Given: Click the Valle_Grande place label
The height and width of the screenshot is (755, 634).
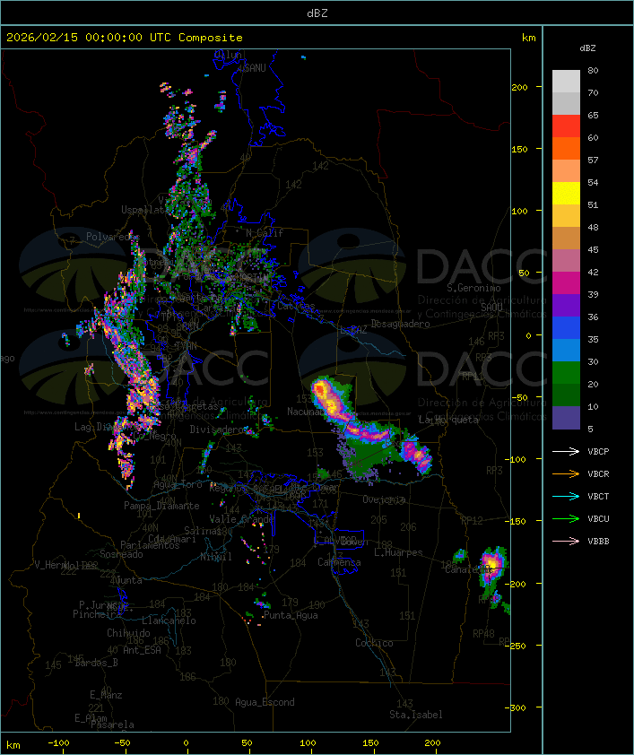Looking at the screenshot, I should pyautogui.click(x=241, y=519).
